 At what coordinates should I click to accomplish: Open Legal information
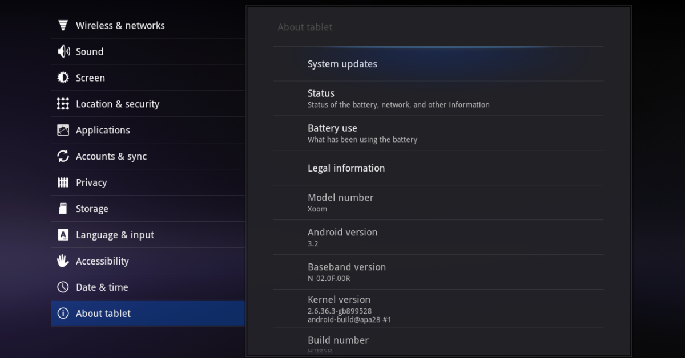coord(346,168)
